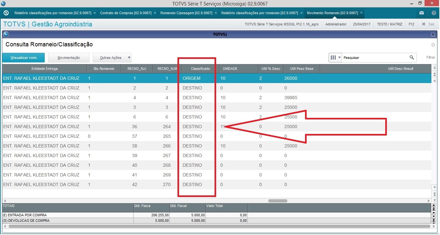Click the F12 parameters button

pos(411,24)
